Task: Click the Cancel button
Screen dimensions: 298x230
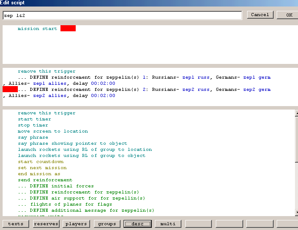Action: click(260, 15)
